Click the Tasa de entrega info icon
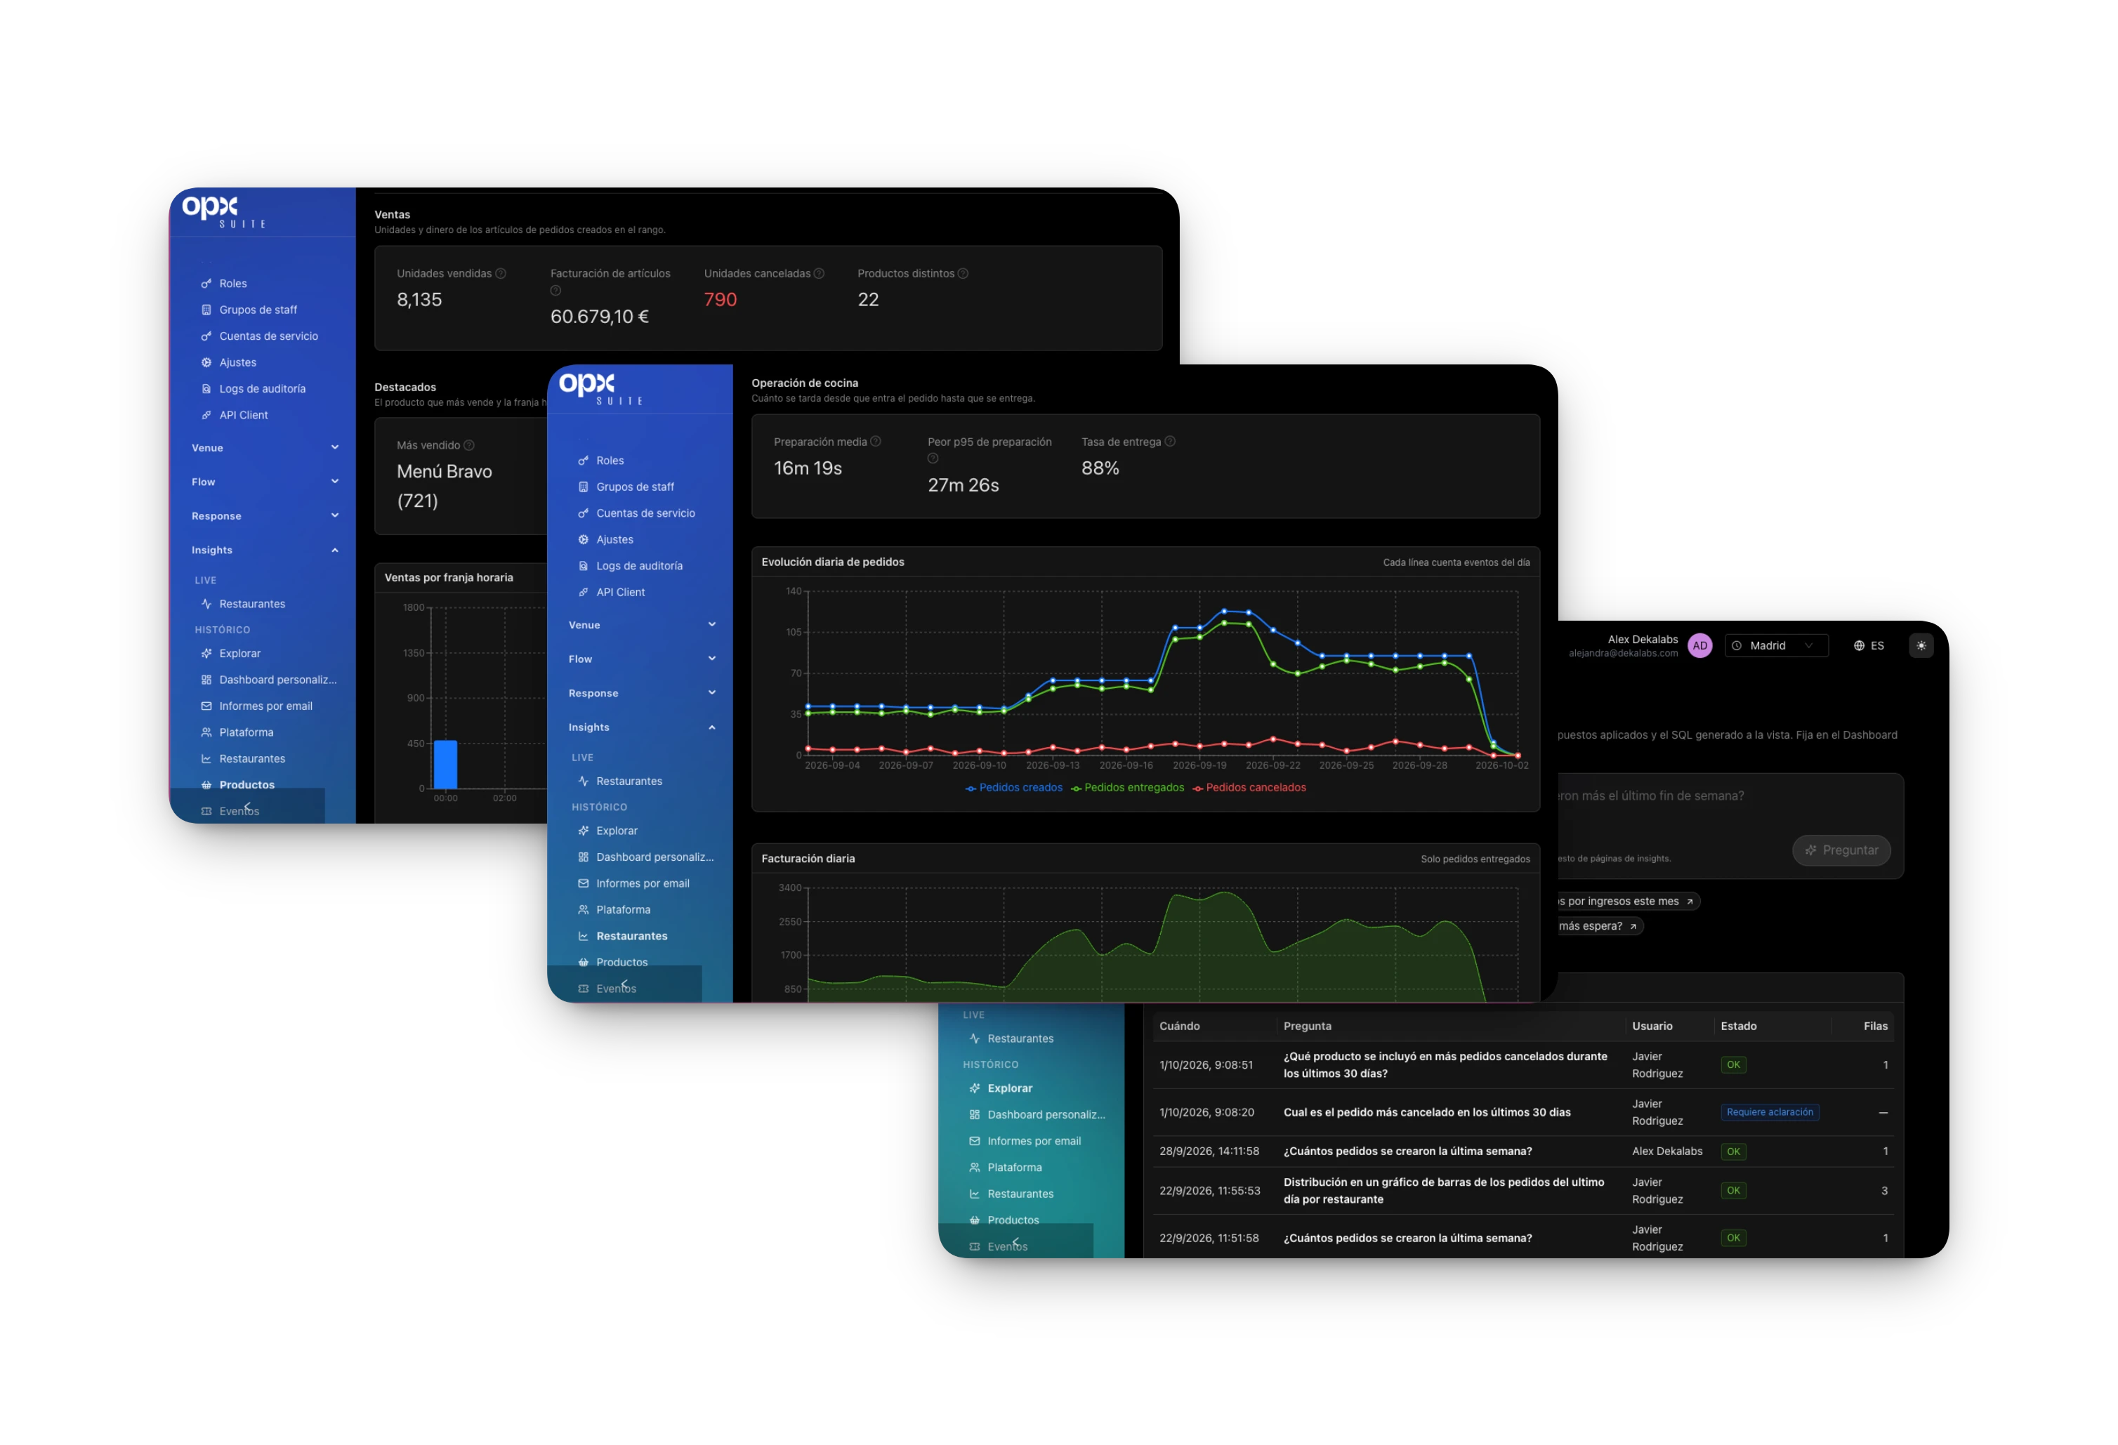This screenshot has width=2118, height=1445. click(x=1170, y=441)
